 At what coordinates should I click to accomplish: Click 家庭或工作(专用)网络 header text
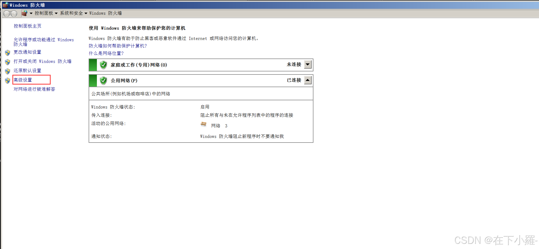tap(139, 65)
